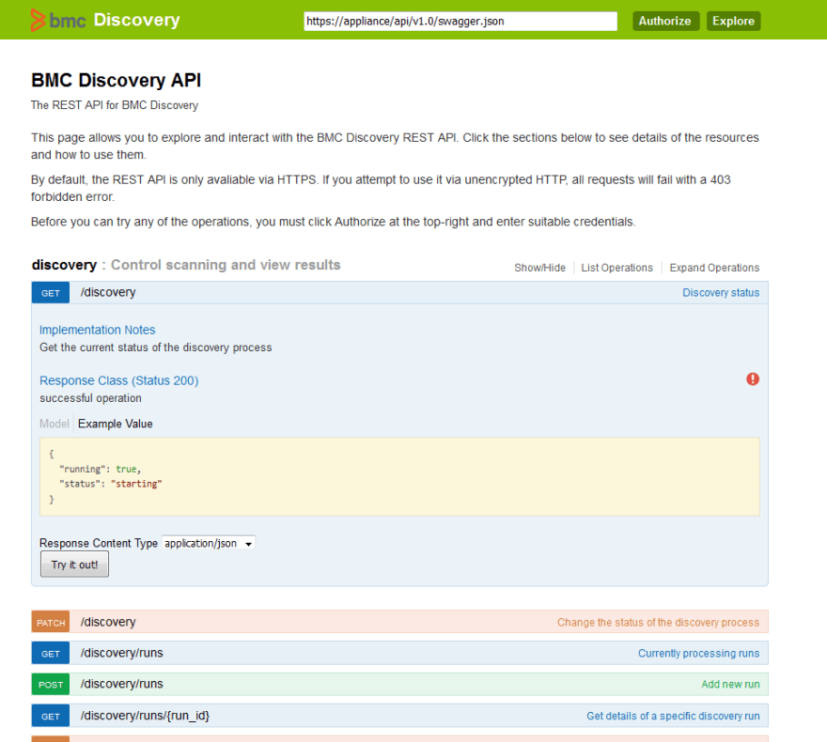Click the /discovery path in PATCH row
The width and height of the screenshot is (827, 742).
108,622
